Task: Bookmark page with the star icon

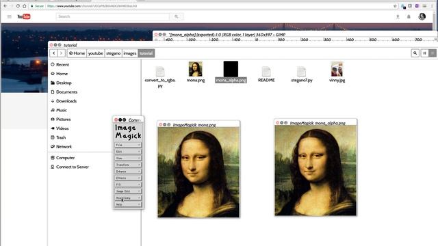Action: pyautogui.click(x=395, y=6)
